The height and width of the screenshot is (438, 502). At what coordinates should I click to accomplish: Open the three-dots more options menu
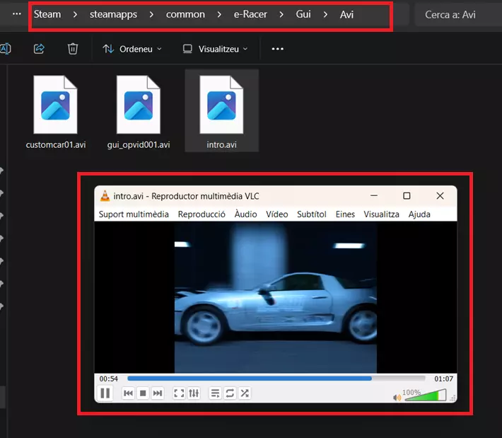[x=278, y=49]
